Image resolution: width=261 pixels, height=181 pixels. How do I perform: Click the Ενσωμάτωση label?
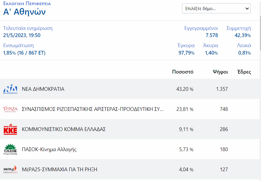click(18, 46)
